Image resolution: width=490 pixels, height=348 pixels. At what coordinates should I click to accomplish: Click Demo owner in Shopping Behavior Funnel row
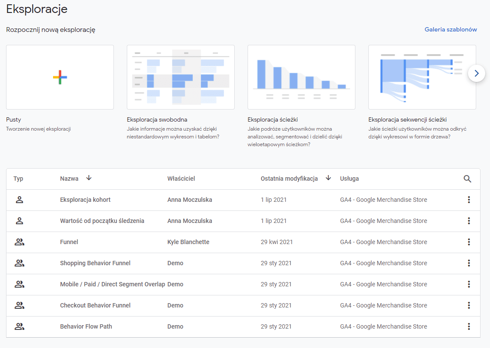click(x=175, y=263)
